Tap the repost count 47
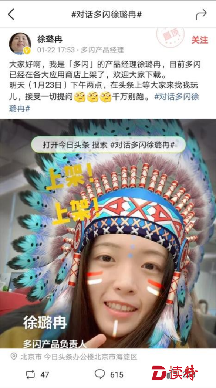Viewport: 216px width, 388px height. click(45, 375)
